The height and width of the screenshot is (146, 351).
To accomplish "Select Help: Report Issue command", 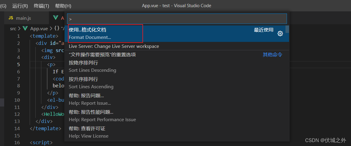I will coord(90,99).
